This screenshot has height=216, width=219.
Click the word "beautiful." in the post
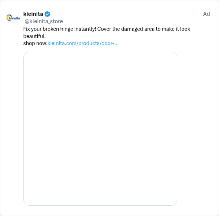click(34, 36)
